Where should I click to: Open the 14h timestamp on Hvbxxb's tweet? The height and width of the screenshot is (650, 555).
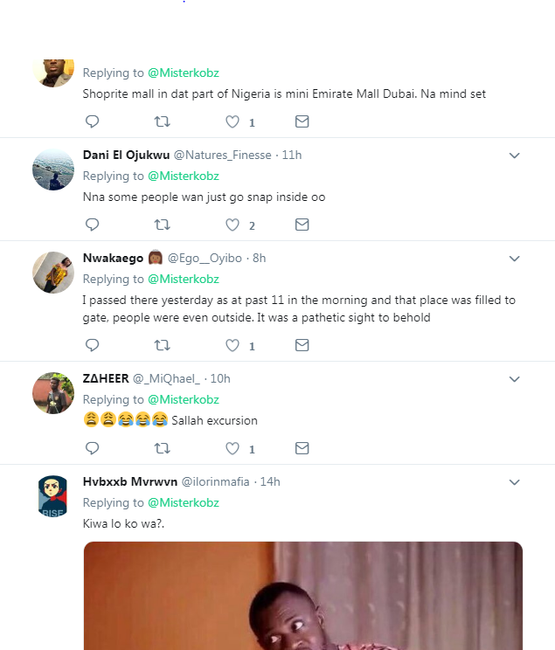coord(270,481)
